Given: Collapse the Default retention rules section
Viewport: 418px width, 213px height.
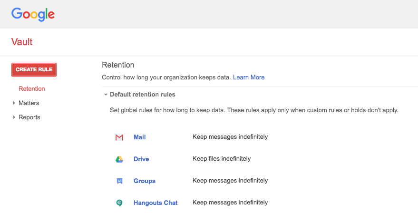Looking at the screenshot, I should pos(106,95).
